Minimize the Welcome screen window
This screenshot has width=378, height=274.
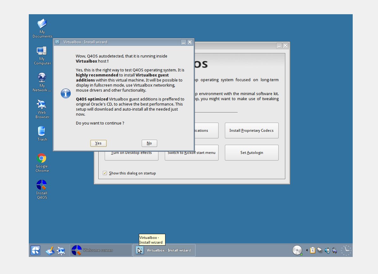279,46
